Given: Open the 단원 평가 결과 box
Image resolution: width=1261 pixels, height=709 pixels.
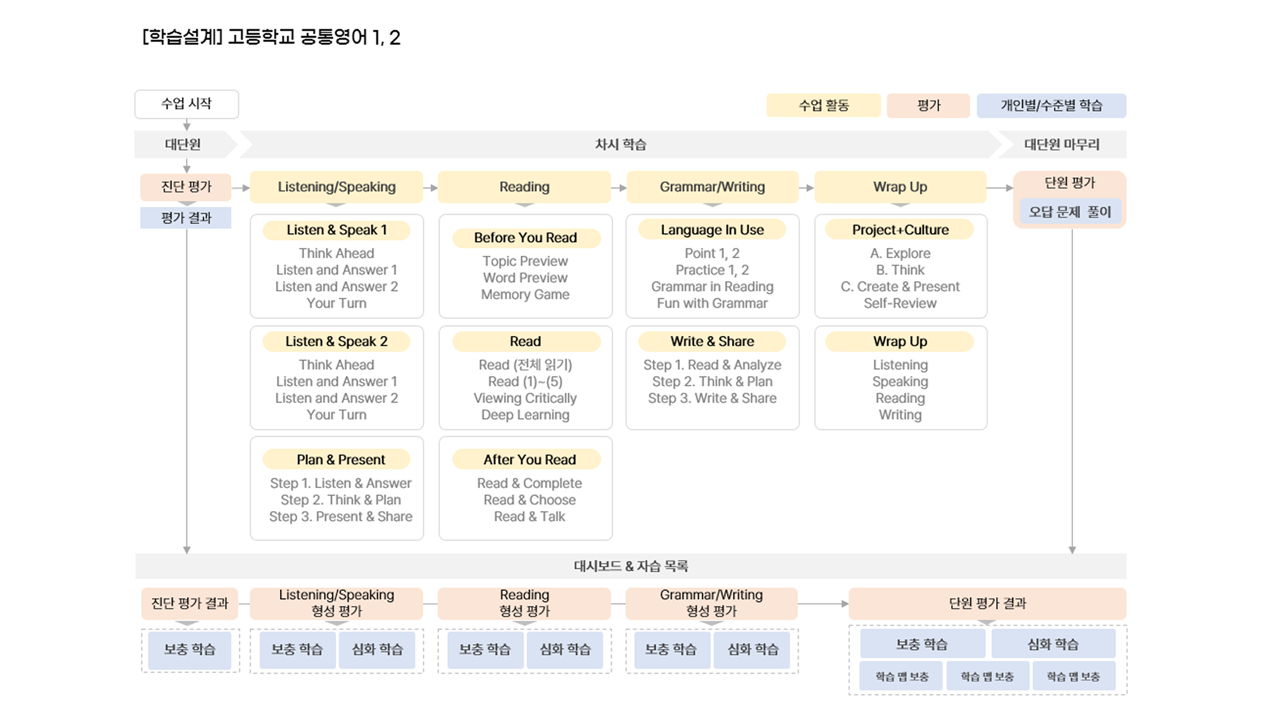Looking at the screenshot, I should pyautogui.click(x=987, y=603).
